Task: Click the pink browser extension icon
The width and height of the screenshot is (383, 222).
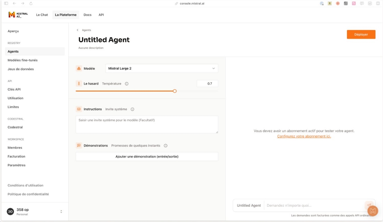Action: (x=354, y=3)
